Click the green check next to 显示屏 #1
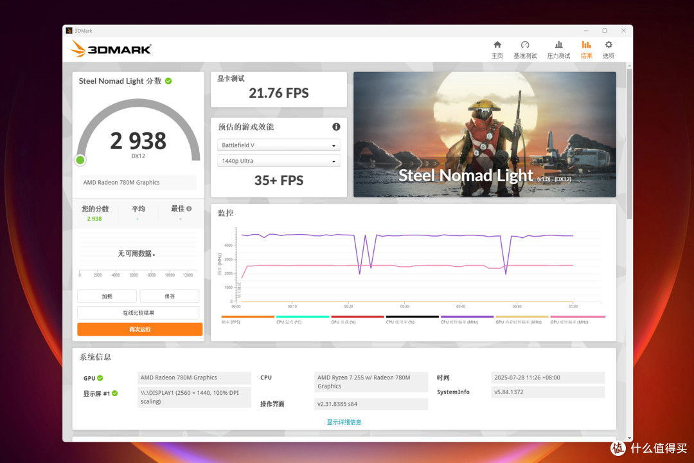Image resolution: width=694 pixels, height=463 pixels. point(114,394)
